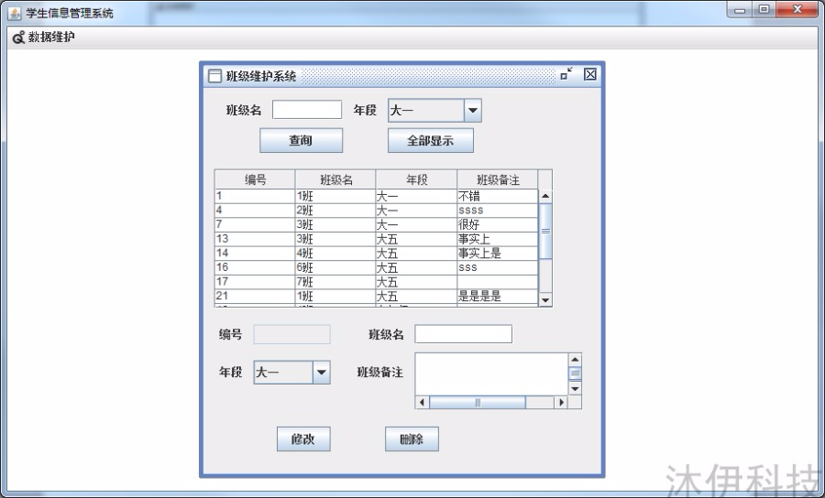
Task: Click the lower 班级名 input field
Action: point(463,334)
